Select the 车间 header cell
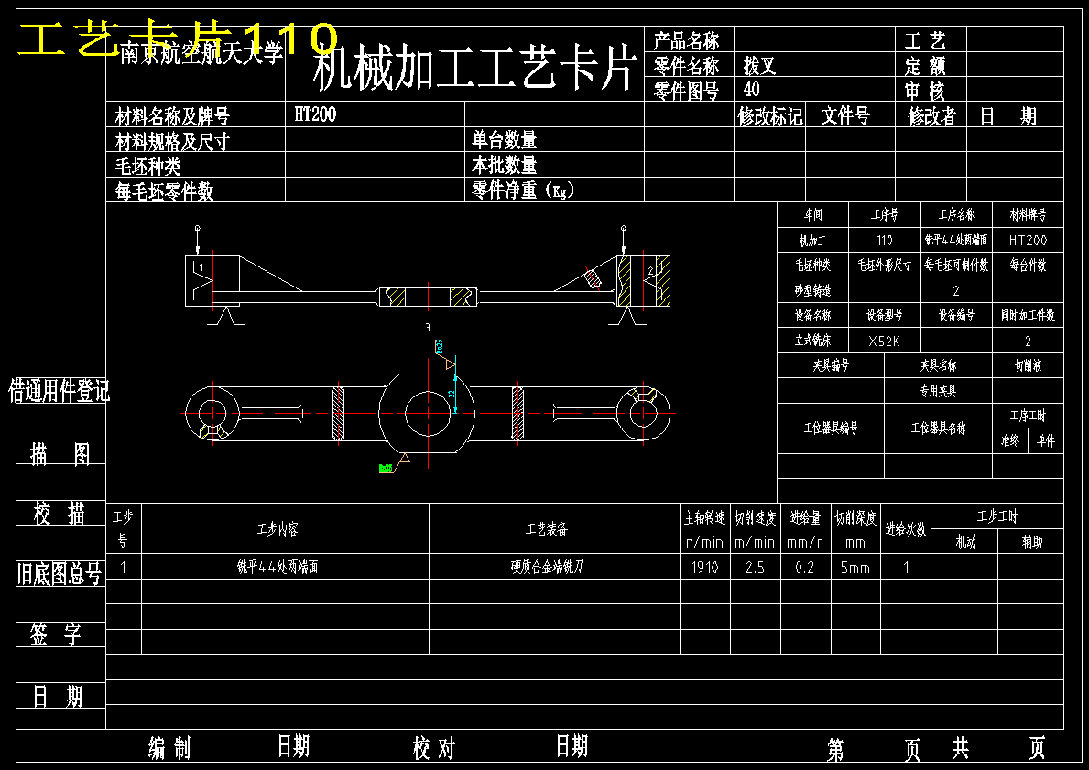Image resolution: width=1089 pixels, height=770 pixels. tap(812, 214)
